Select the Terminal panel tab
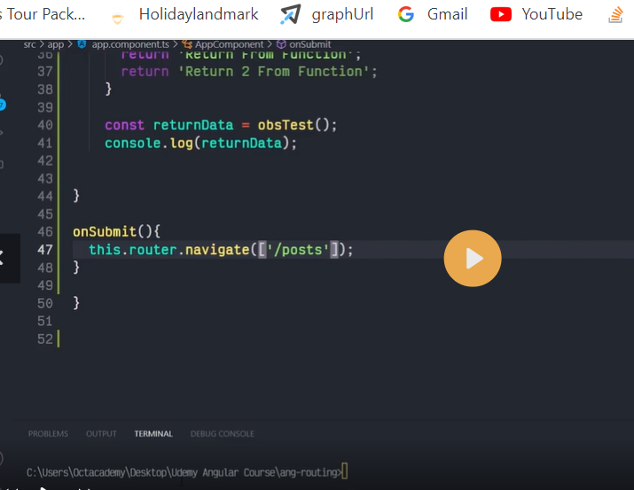Image resolution: width=634 pixels, height=490 pixels. tap(153, 433)
